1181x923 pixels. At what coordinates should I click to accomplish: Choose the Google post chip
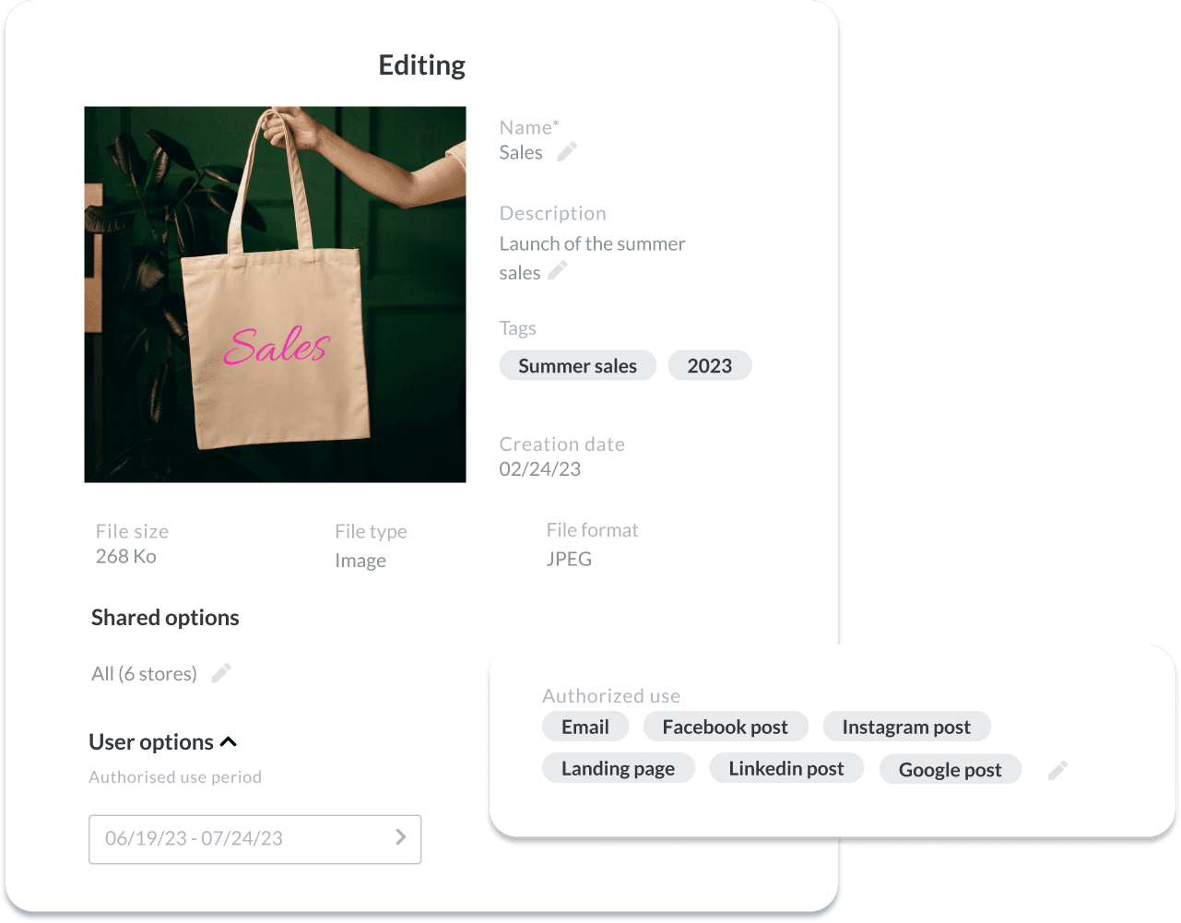[951, 770]
